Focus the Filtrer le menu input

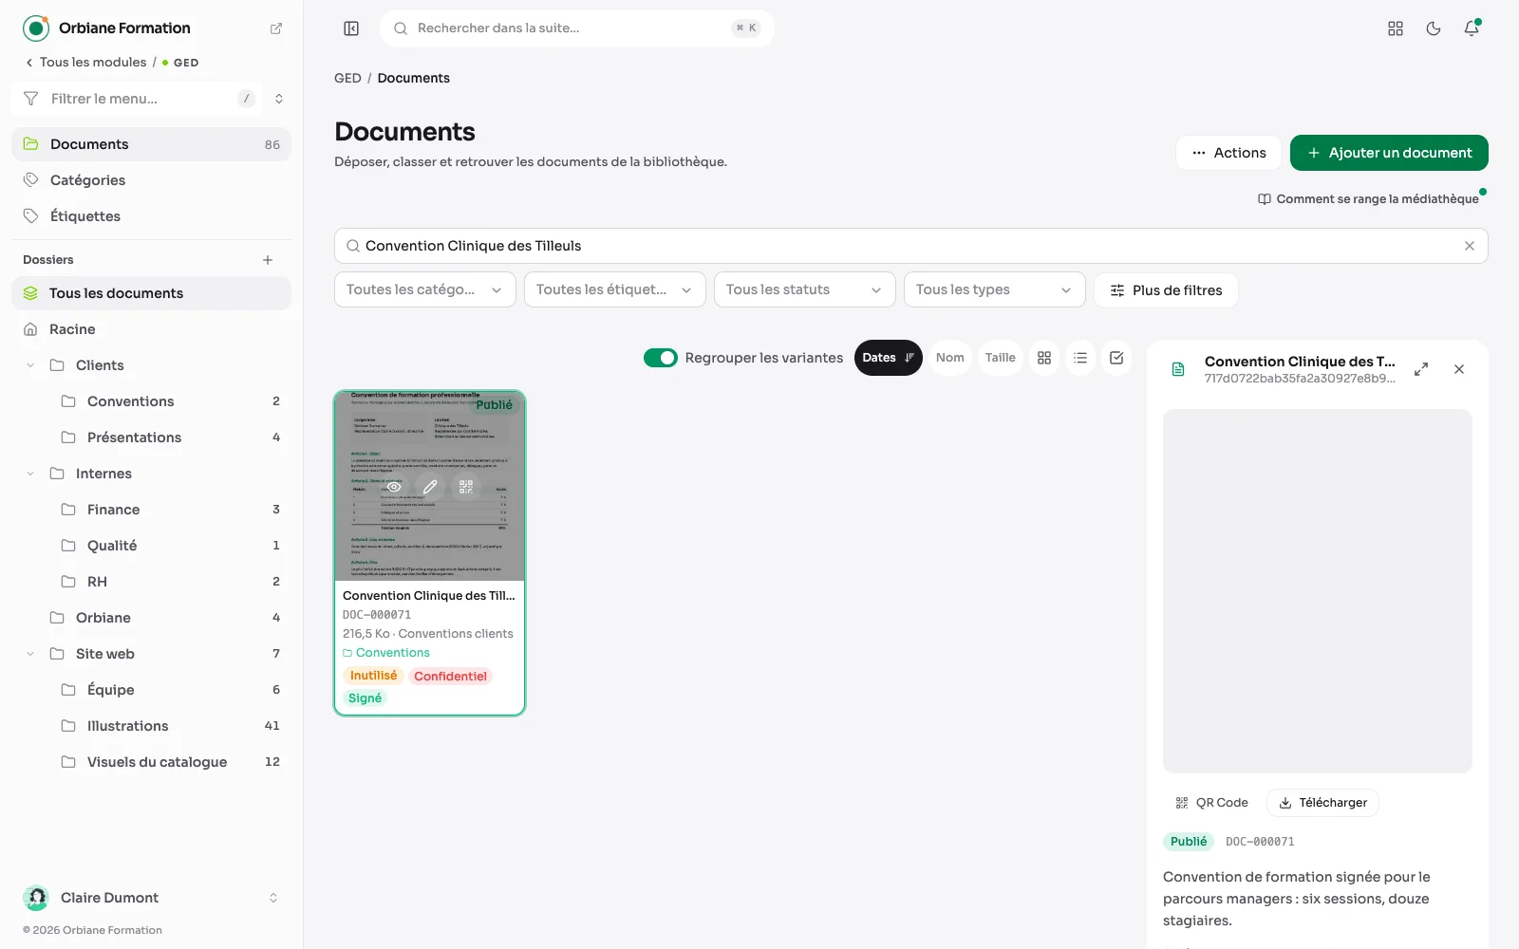(x=139, y=99)
